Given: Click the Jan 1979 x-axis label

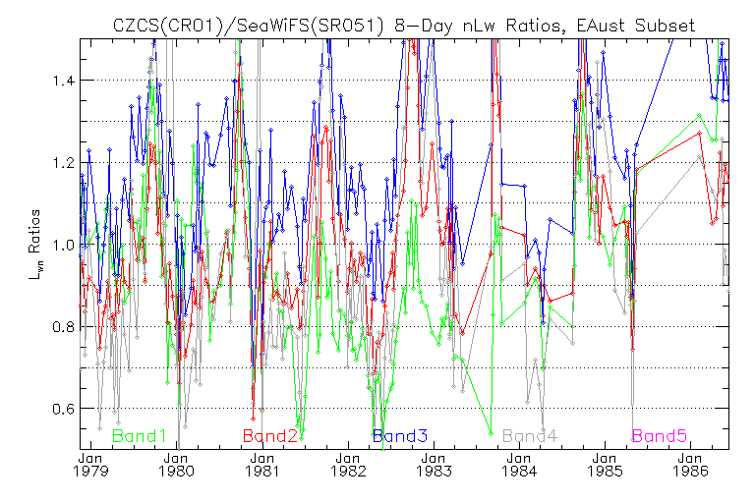Looking at the screenshot, I should (x=90, y=465).
